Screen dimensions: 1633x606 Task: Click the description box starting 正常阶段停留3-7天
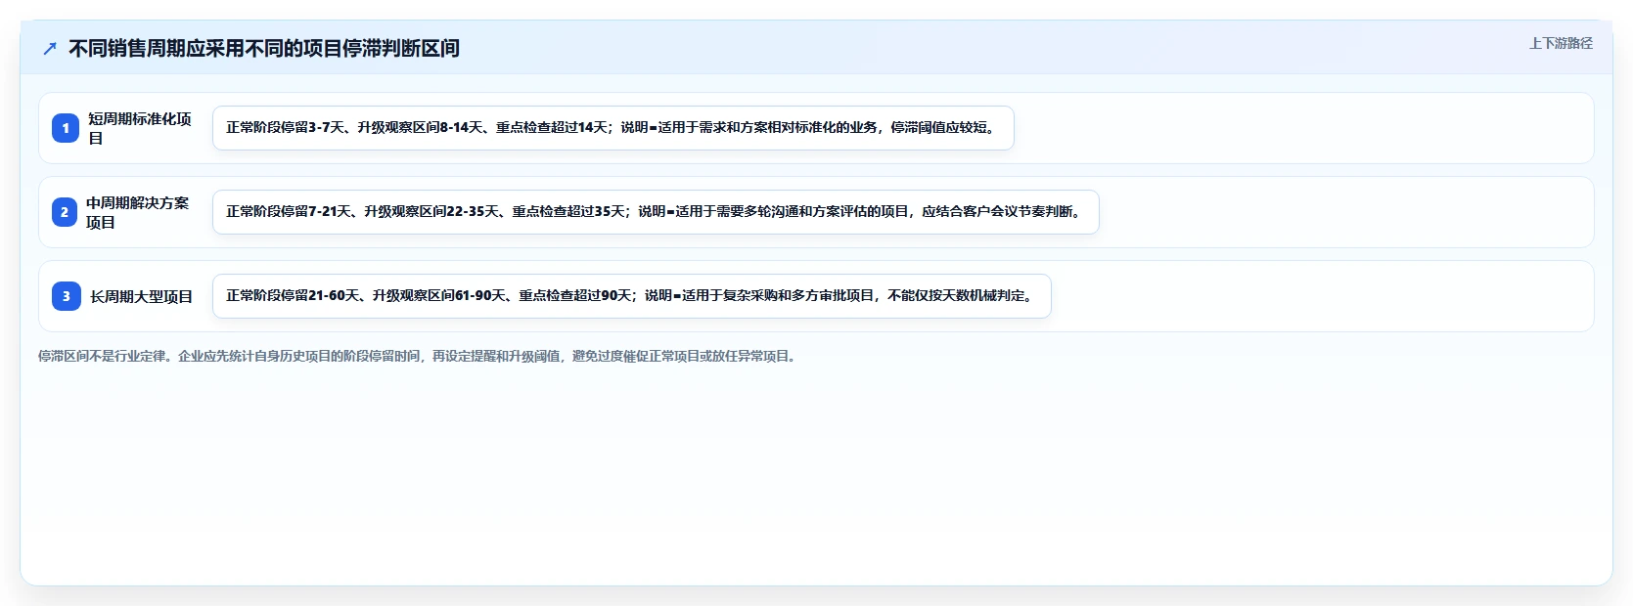click(x=613, y=128)
